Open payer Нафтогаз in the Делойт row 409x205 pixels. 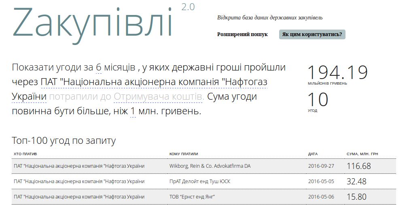(79, 182)
